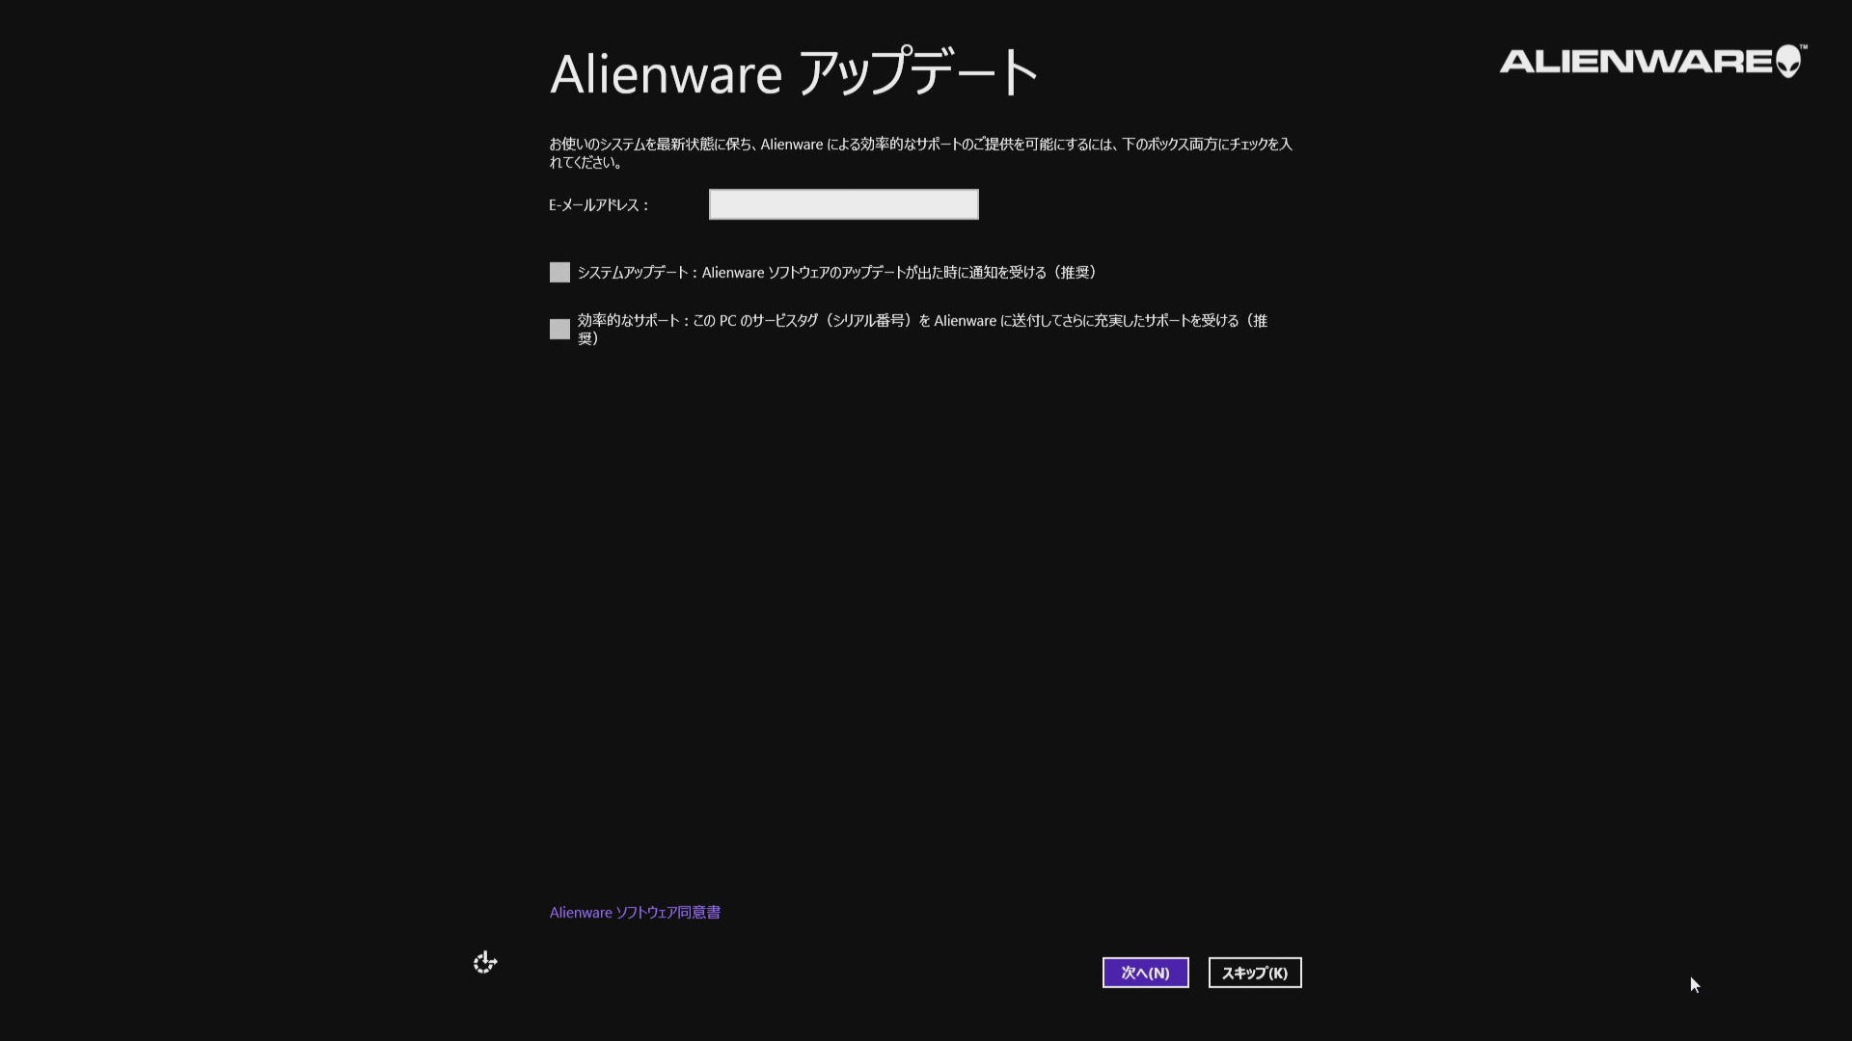
Task: Click アップデート in the page heading
Action: (918, 73)
